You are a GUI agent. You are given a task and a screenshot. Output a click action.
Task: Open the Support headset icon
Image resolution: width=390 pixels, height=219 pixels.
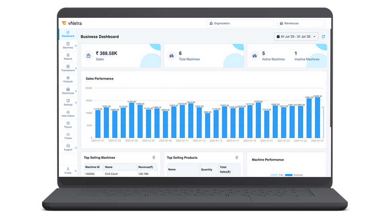click(68, 146)
